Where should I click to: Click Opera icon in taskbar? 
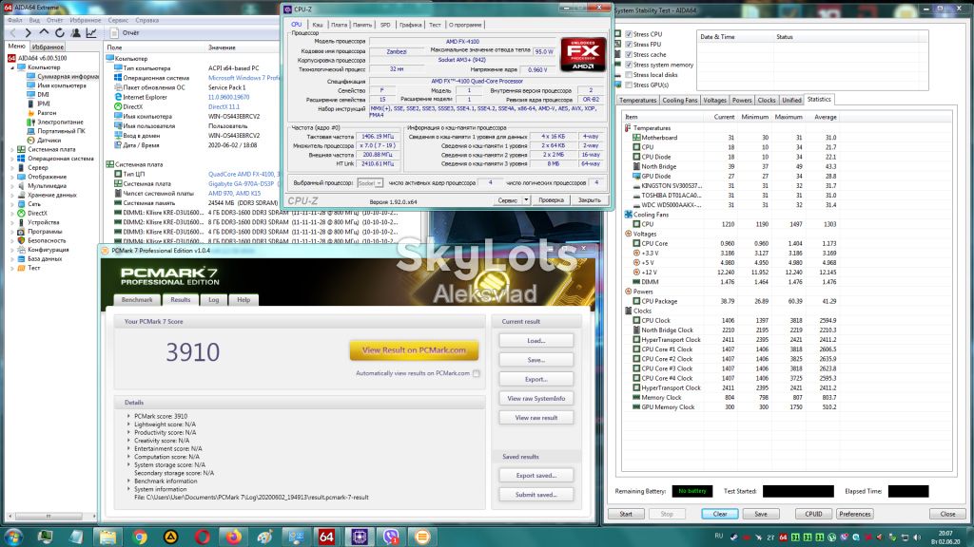pyautogui.click(x=202, y=537)
